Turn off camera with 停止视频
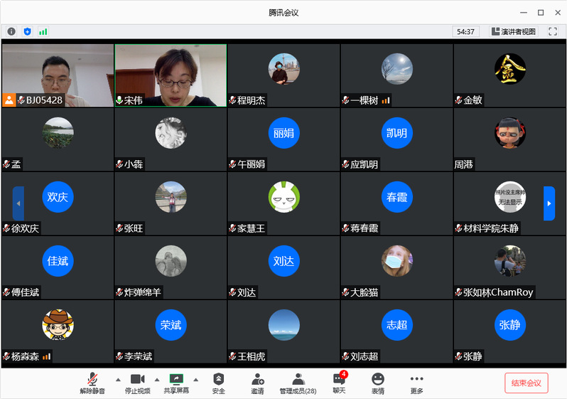 click(x=137, y=383)
